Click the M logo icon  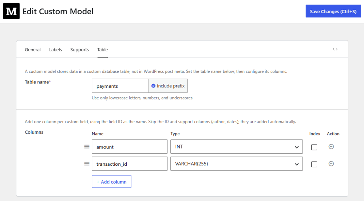tap(11, 11)
